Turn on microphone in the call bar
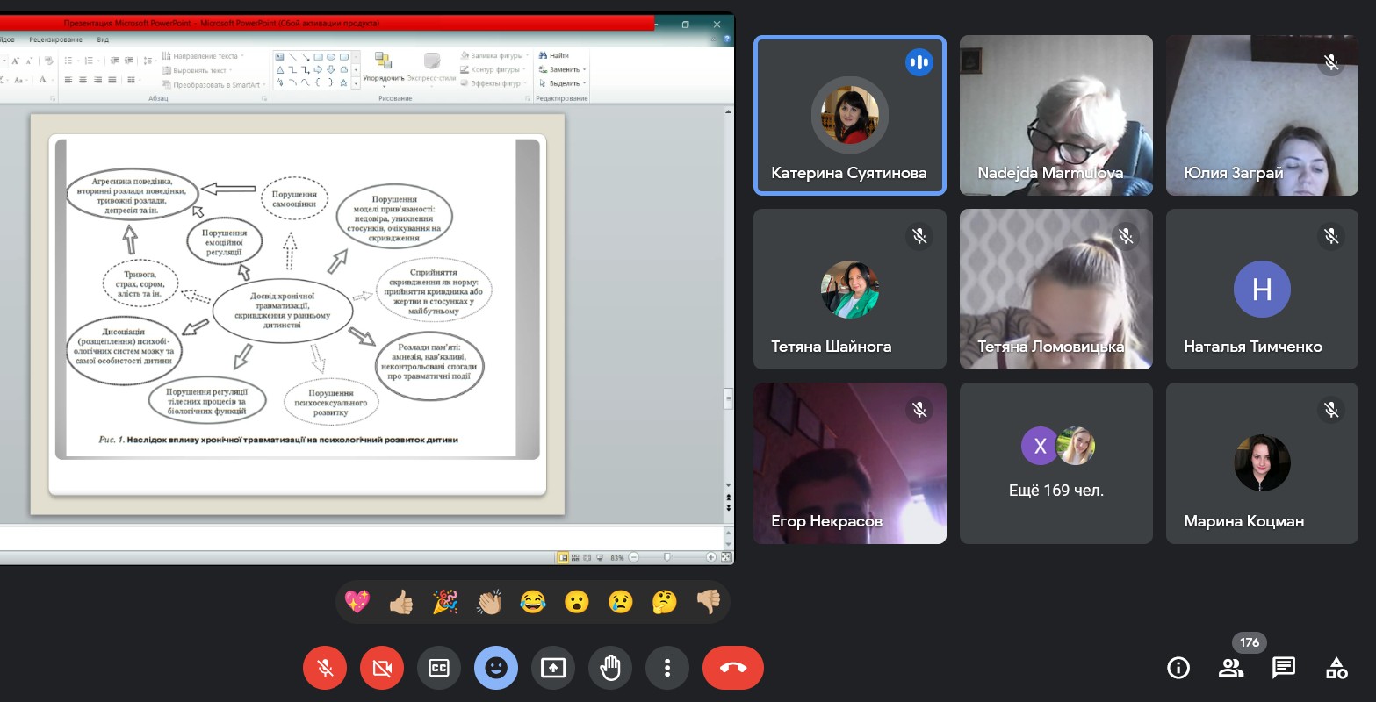The width and height of the screenshot is (1376, 702). (x=325, y=669)
